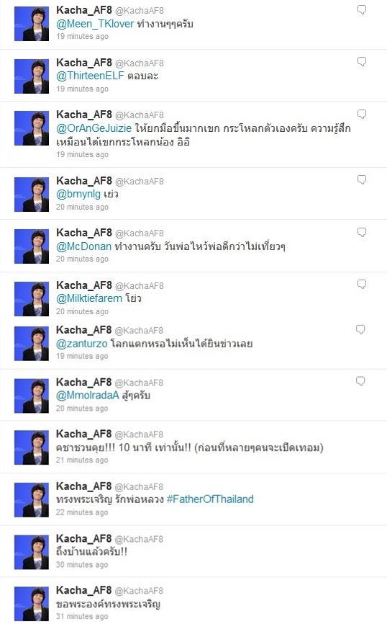Screen dimensions: 387x624
Task: Click the @Milktiefarem mention link
Action: [89, 298]
